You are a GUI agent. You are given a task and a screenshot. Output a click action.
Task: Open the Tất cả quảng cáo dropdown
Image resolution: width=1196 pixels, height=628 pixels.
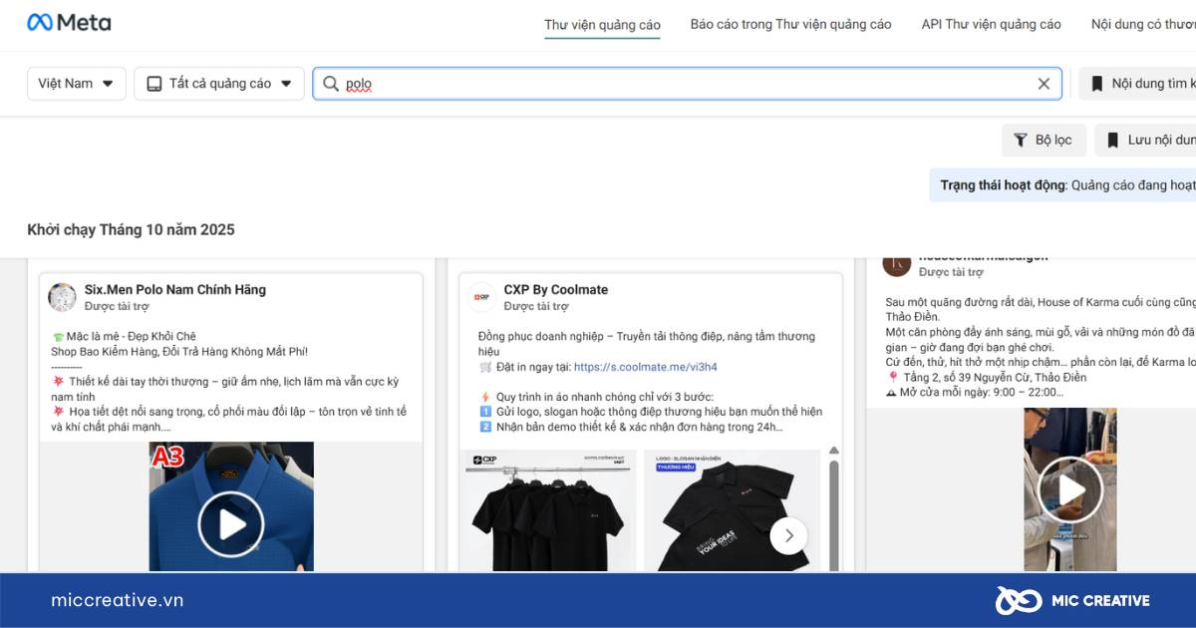point(218,84)
